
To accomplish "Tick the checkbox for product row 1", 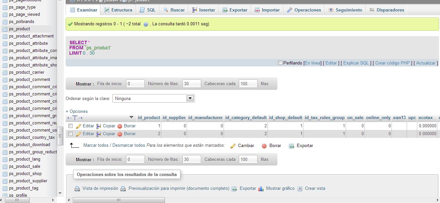I will coord(70,126).
